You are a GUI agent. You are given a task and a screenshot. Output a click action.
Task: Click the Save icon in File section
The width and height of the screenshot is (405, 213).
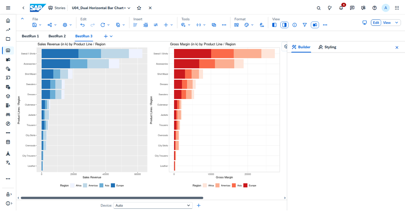(34, 25)
